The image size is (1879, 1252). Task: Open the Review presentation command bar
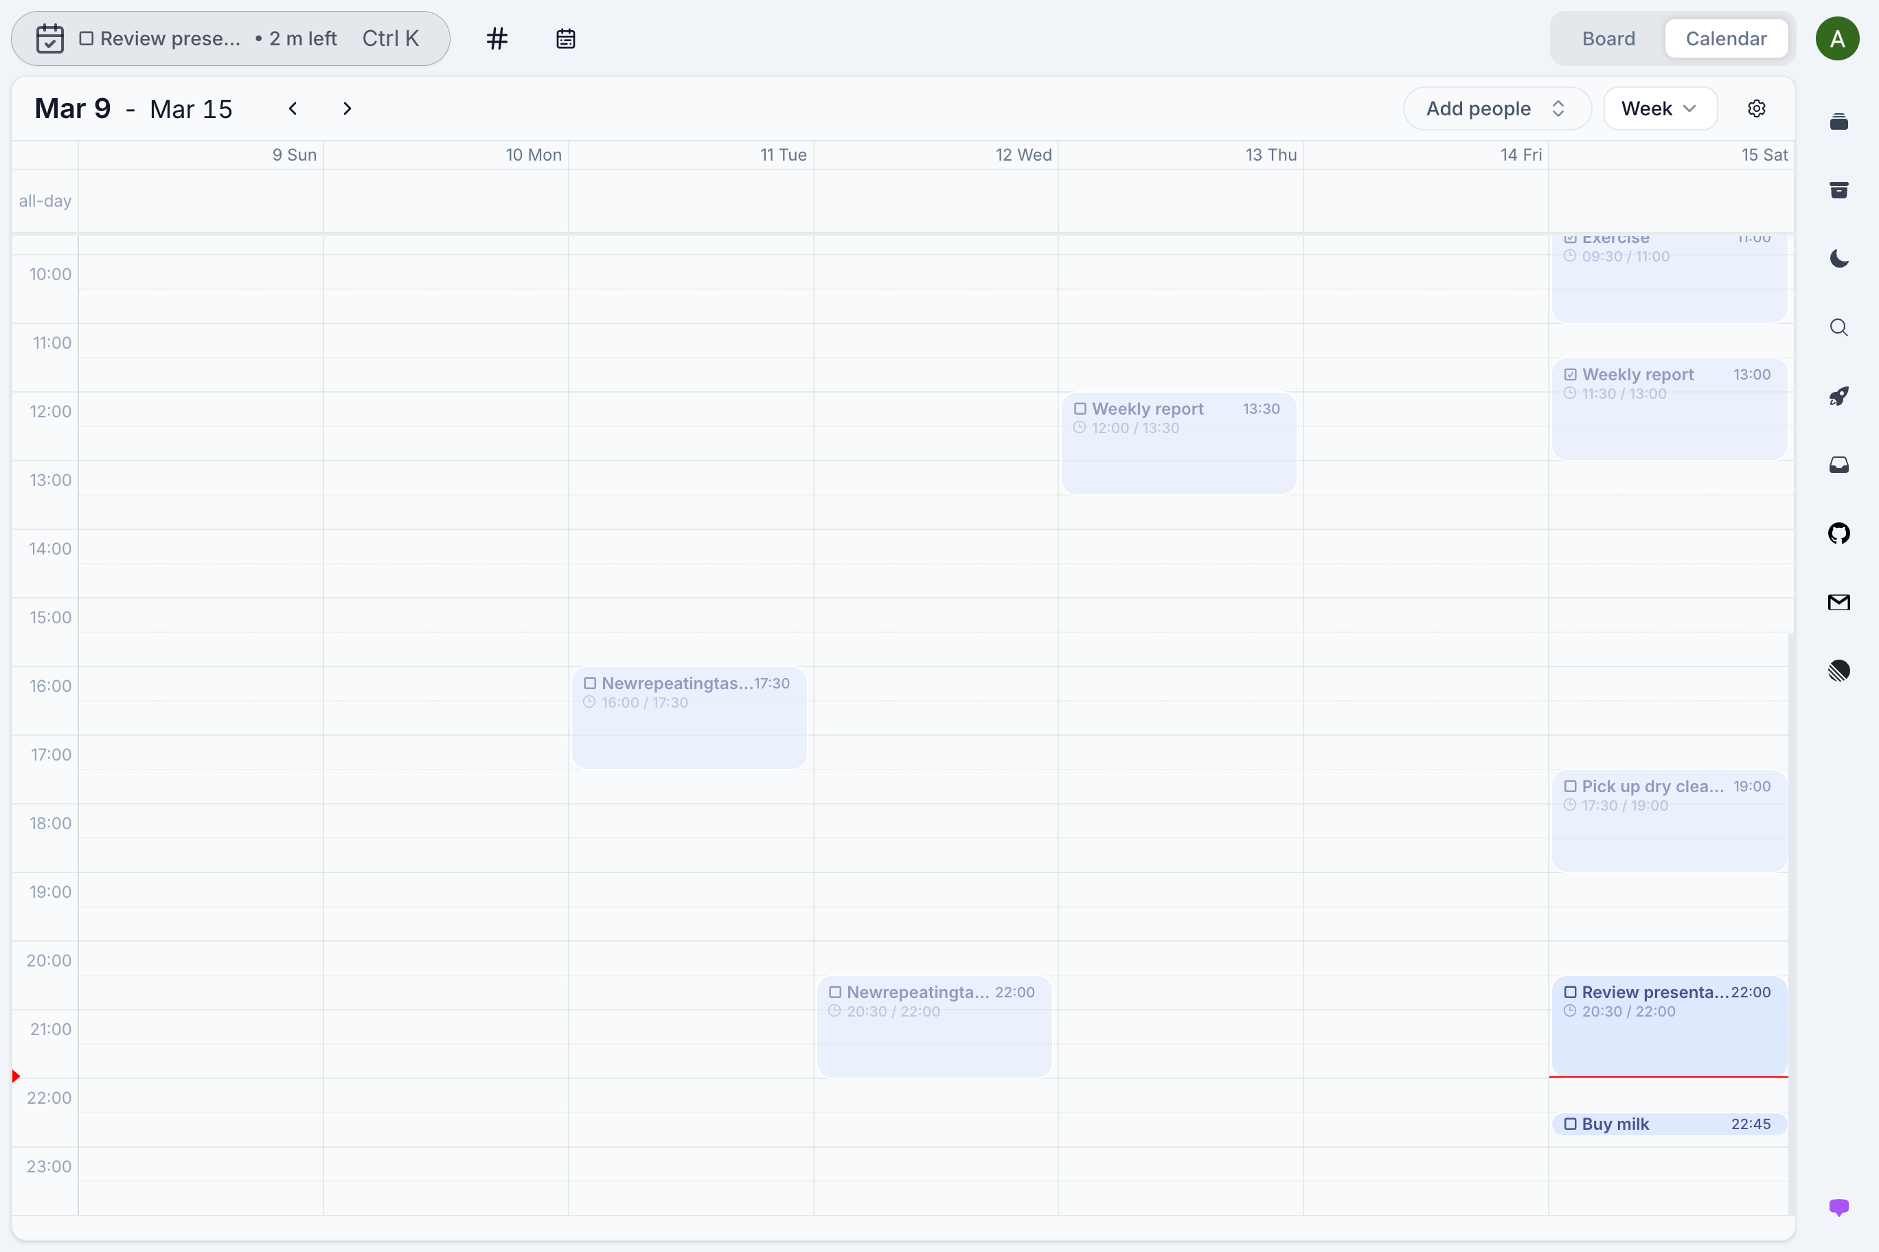coord(230,38)
